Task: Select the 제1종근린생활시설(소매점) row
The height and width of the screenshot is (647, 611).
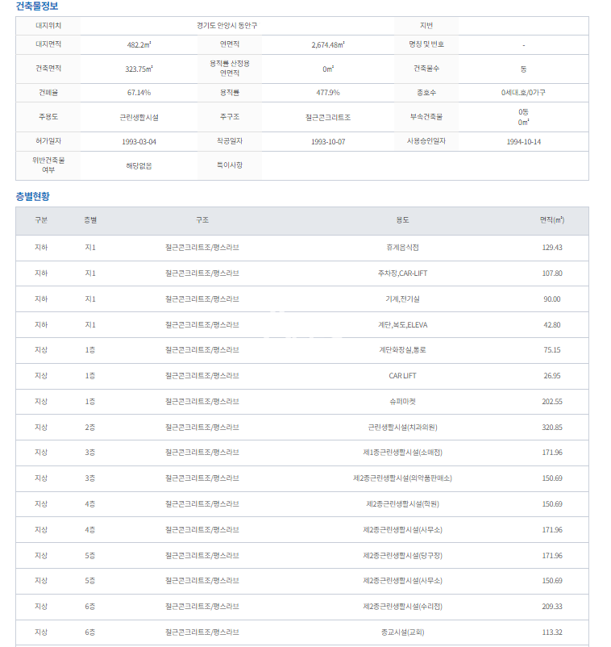Action: click(402, 453)
